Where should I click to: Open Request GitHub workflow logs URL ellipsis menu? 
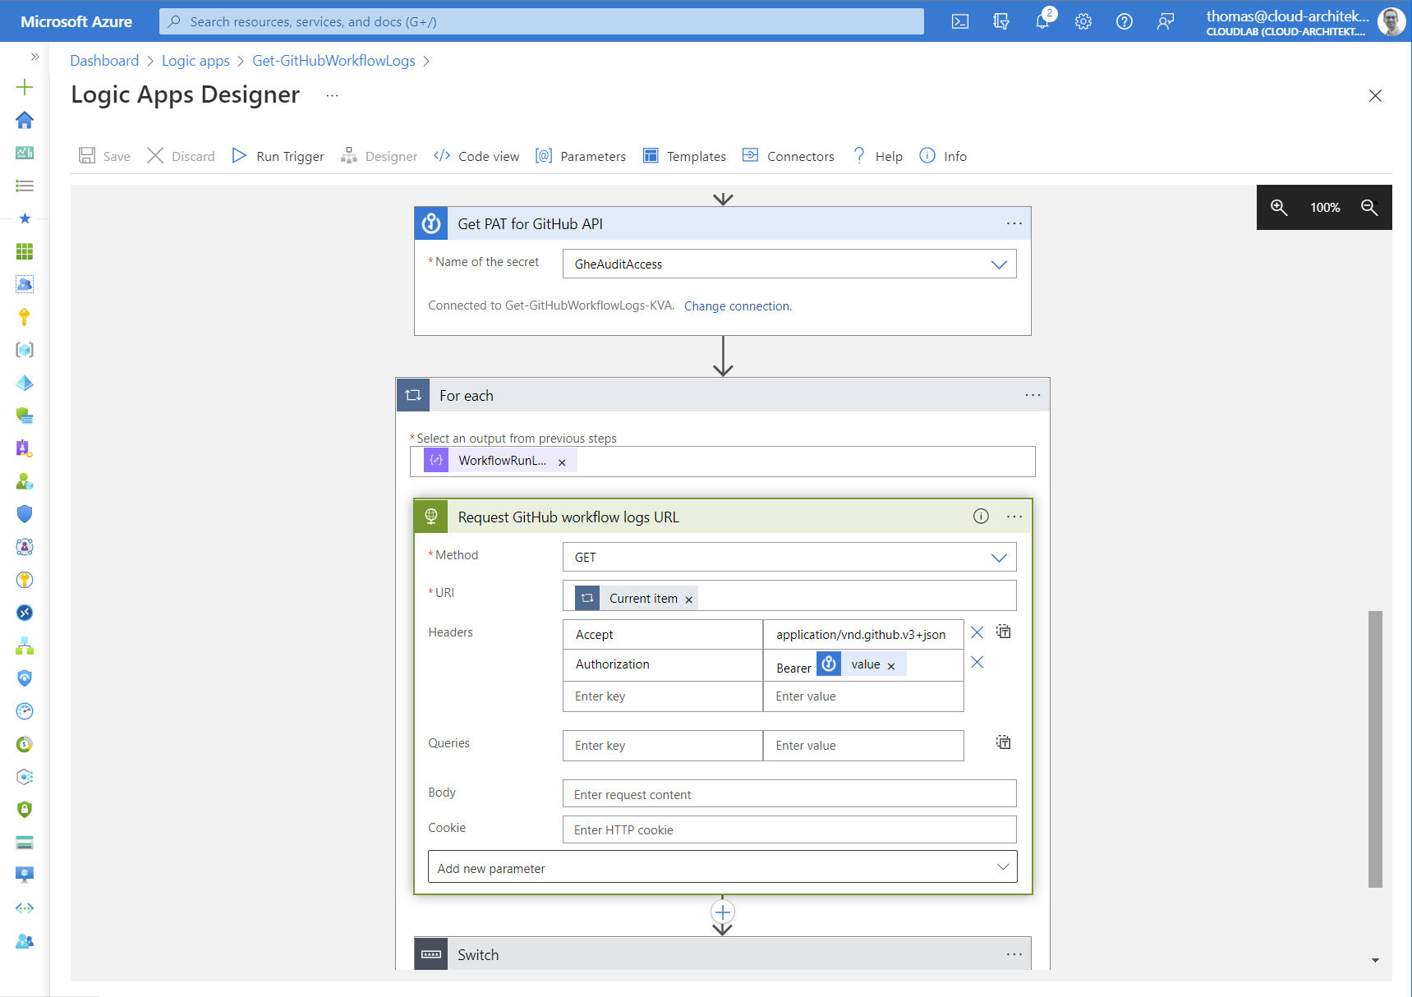[x=1014, y=517]
